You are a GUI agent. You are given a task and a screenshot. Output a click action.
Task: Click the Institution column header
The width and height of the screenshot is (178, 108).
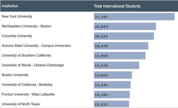10,6
